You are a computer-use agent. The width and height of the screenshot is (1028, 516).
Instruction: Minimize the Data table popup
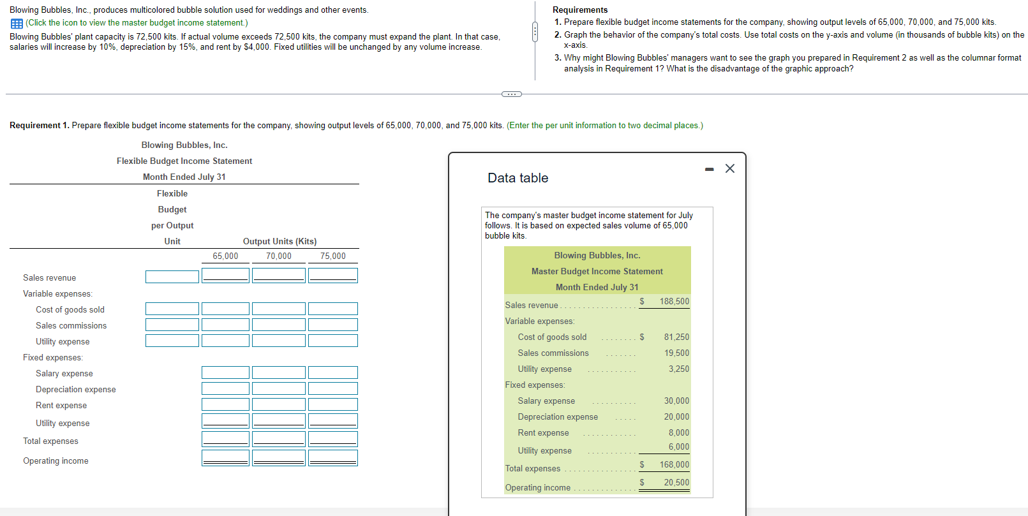point(709,169)
